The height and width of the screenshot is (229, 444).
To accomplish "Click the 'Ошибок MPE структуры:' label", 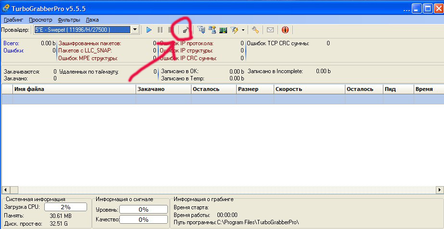I will click(x=88, y=58).
